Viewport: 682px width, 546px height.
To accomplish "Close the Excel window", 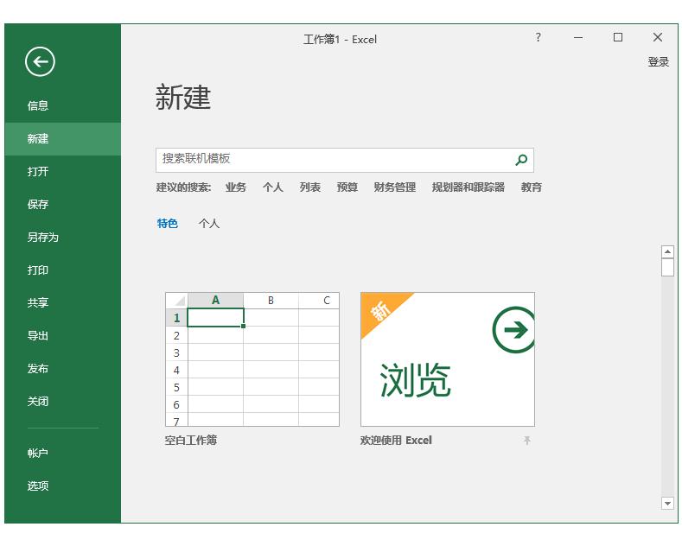I will 658,37.
